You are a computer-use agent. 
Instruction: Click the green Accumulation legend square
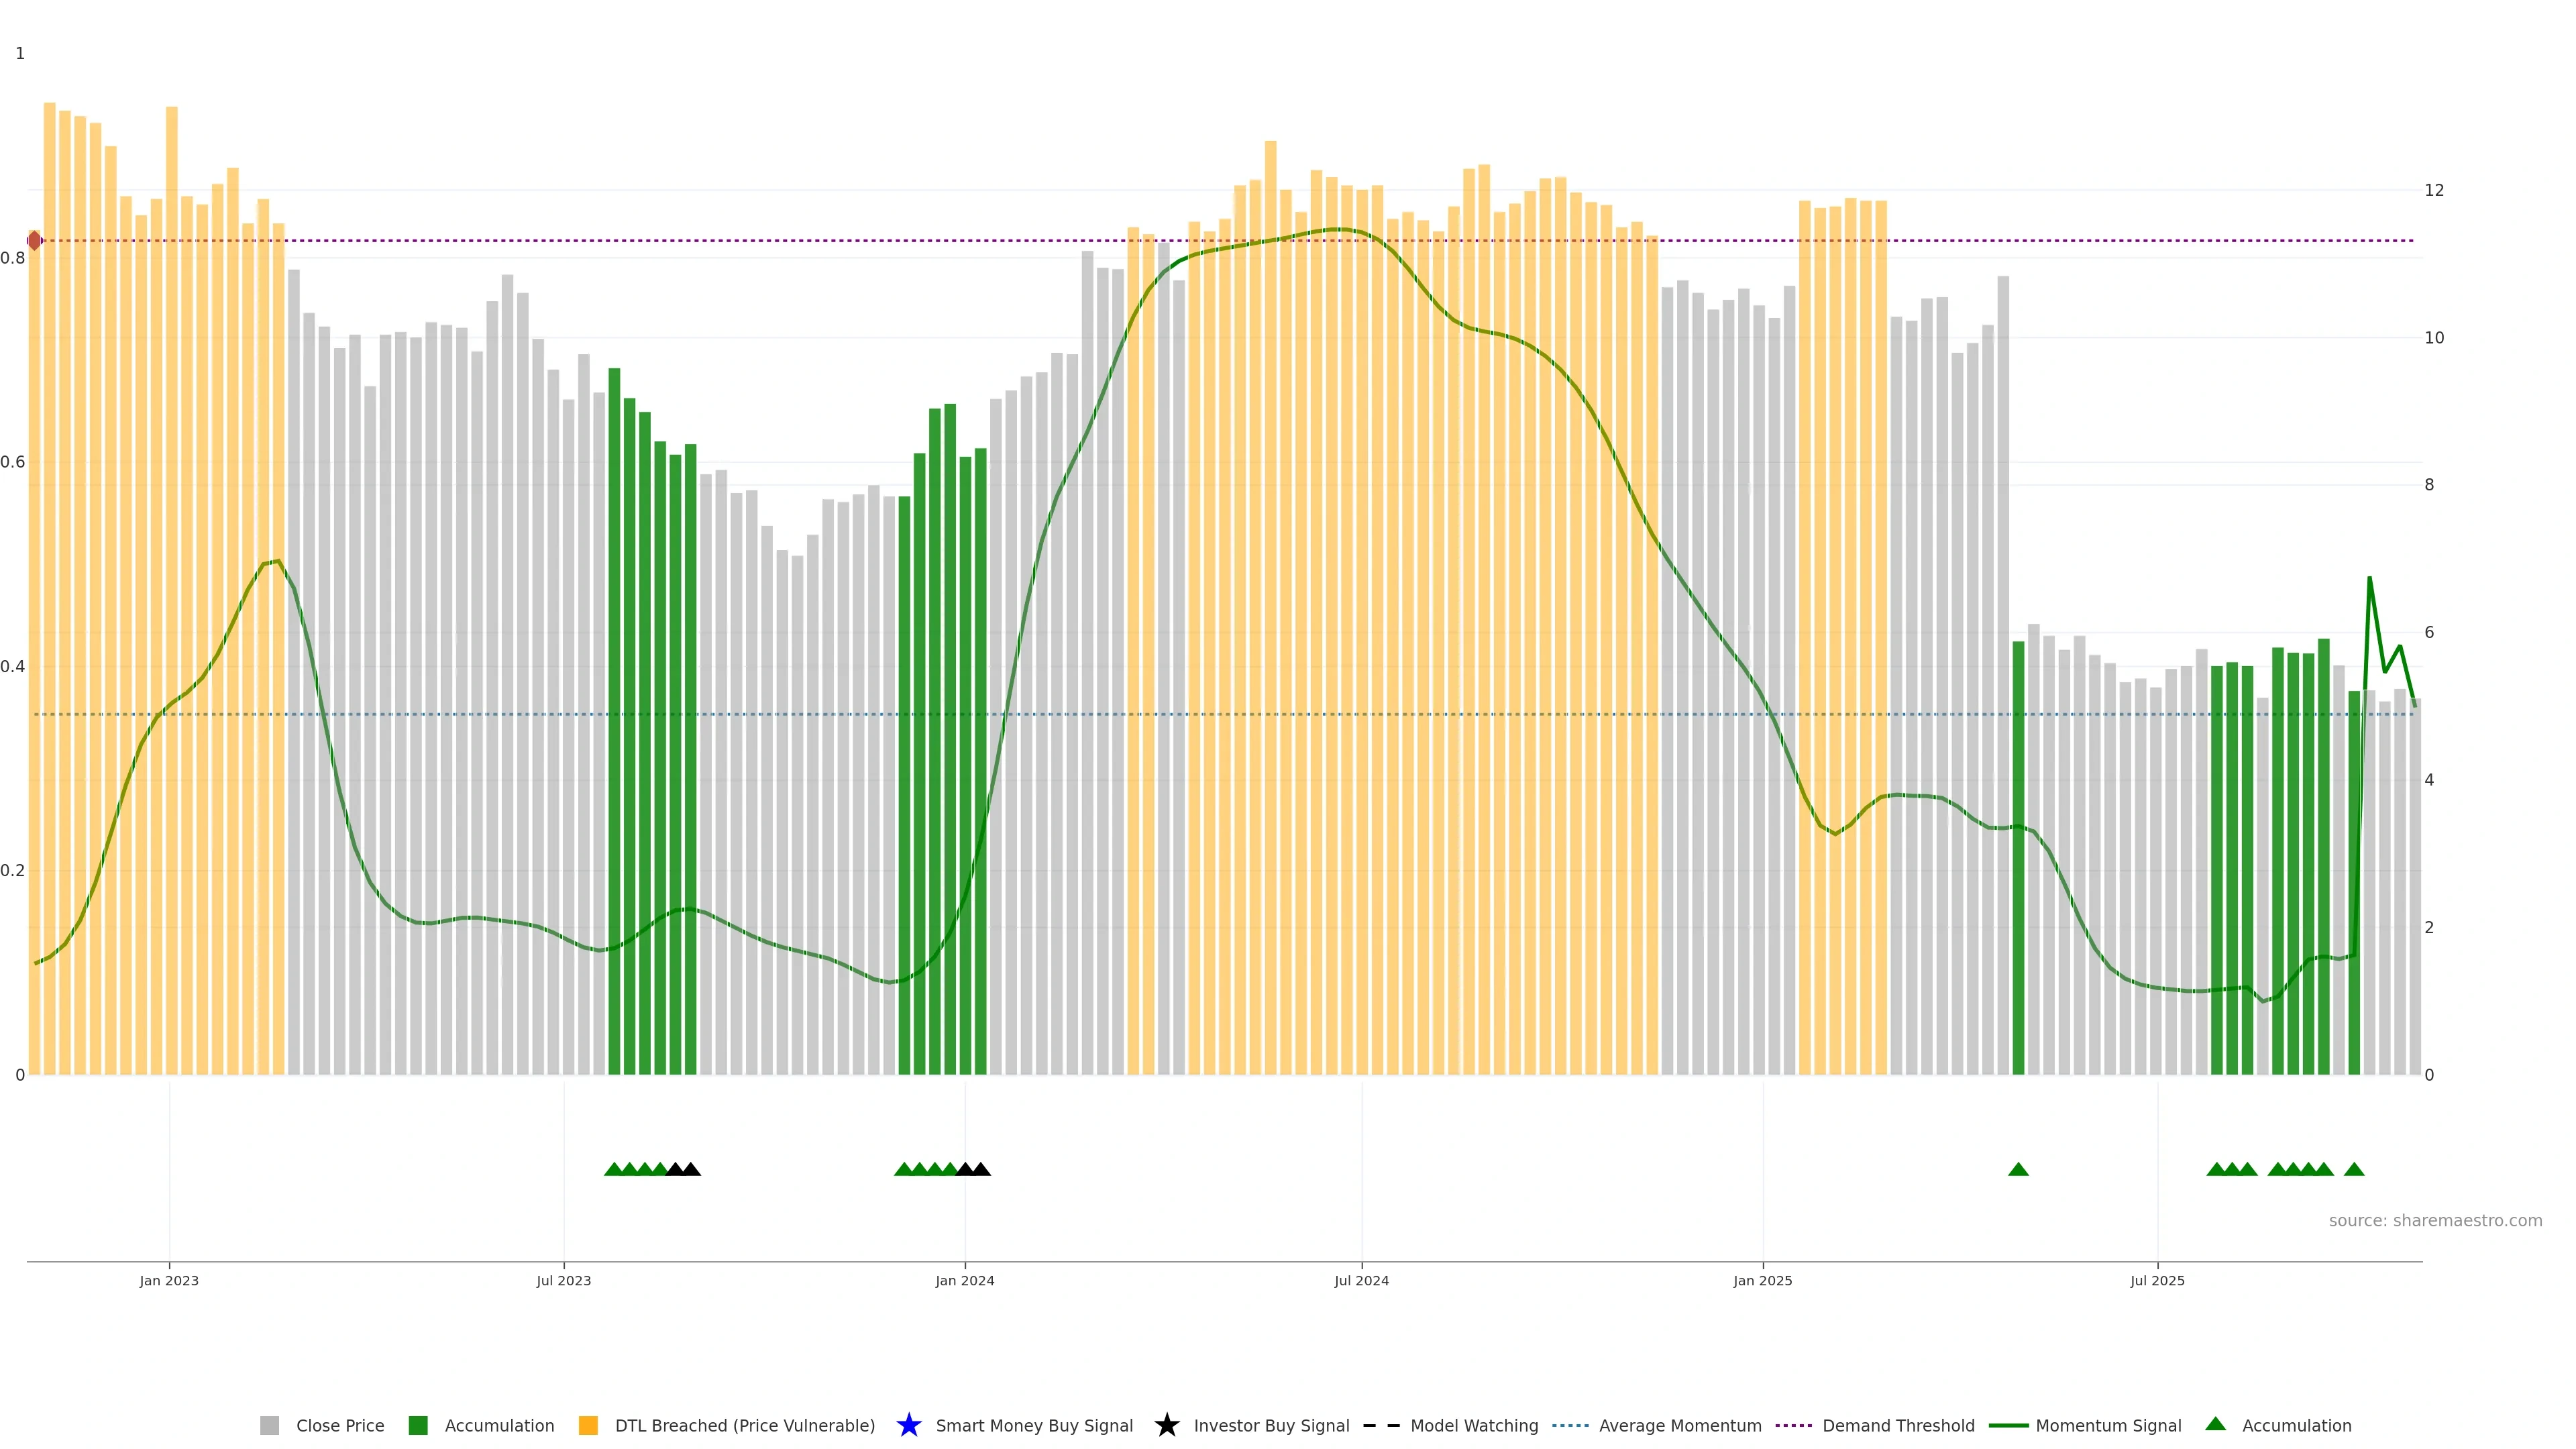(418, 1426)
